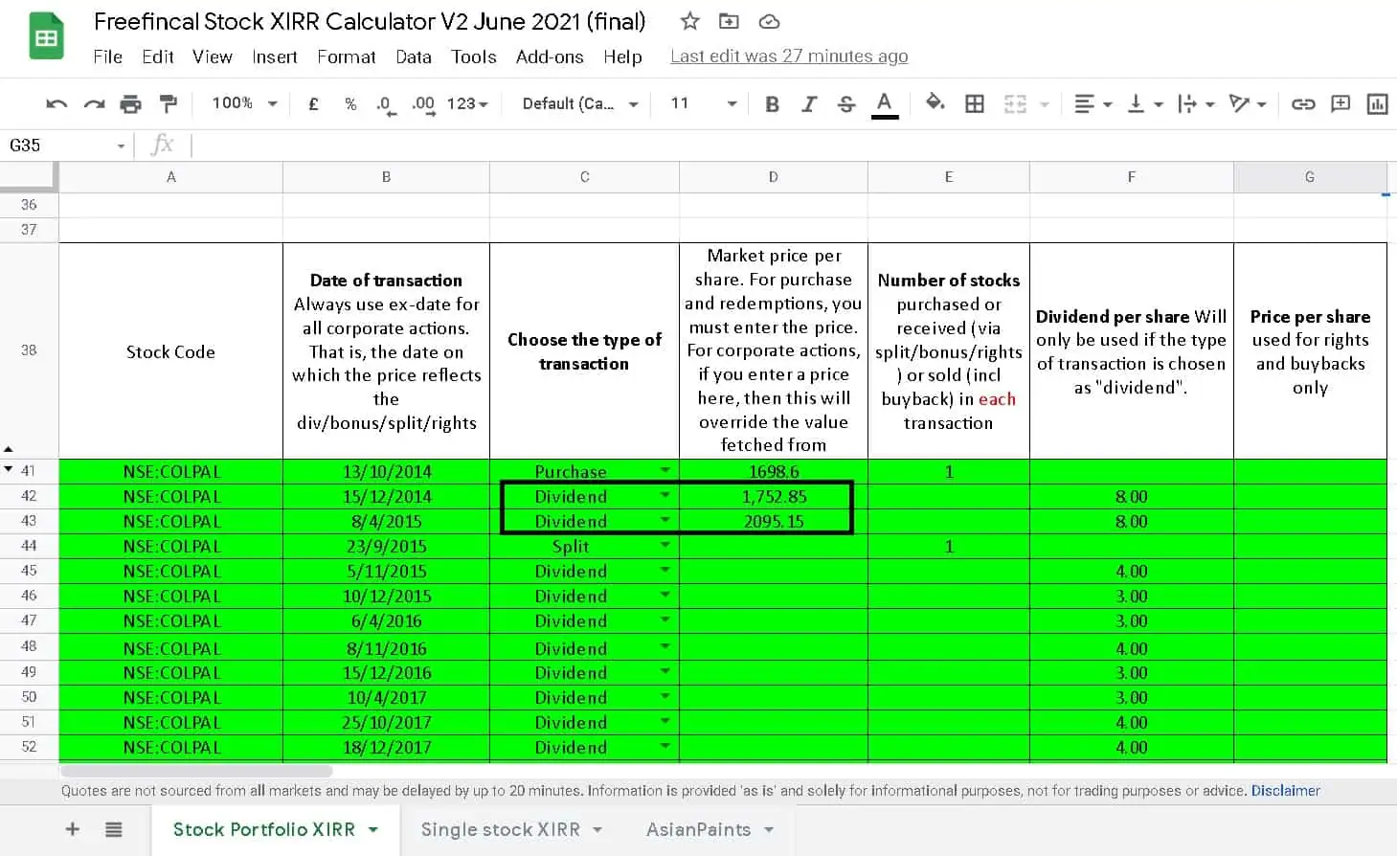Redo the last action
The image size is (1397, 856).
[x=94, y=103]
